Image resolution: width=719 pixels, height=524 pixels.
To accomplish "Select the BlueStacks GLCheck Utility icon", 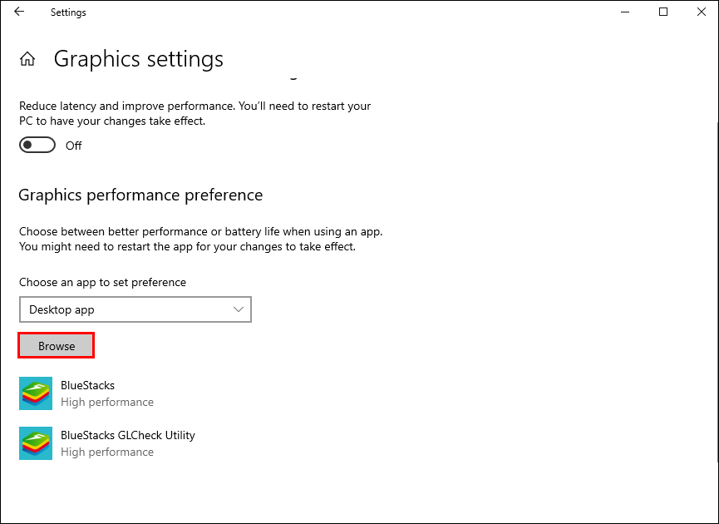I will coord(36,443).
